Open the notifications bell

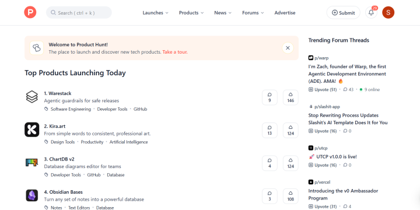(x=371, y=13)
